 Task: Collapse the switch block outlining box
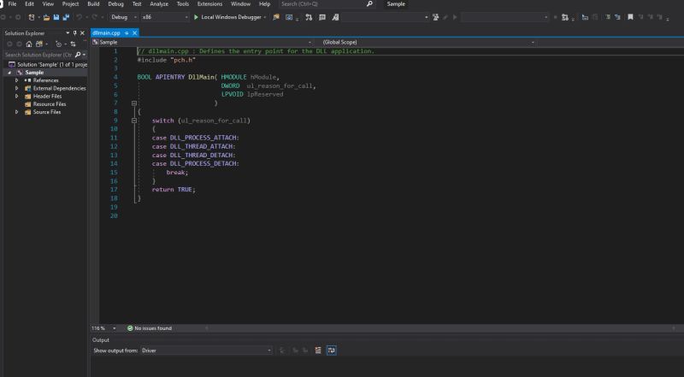[134, 121]
